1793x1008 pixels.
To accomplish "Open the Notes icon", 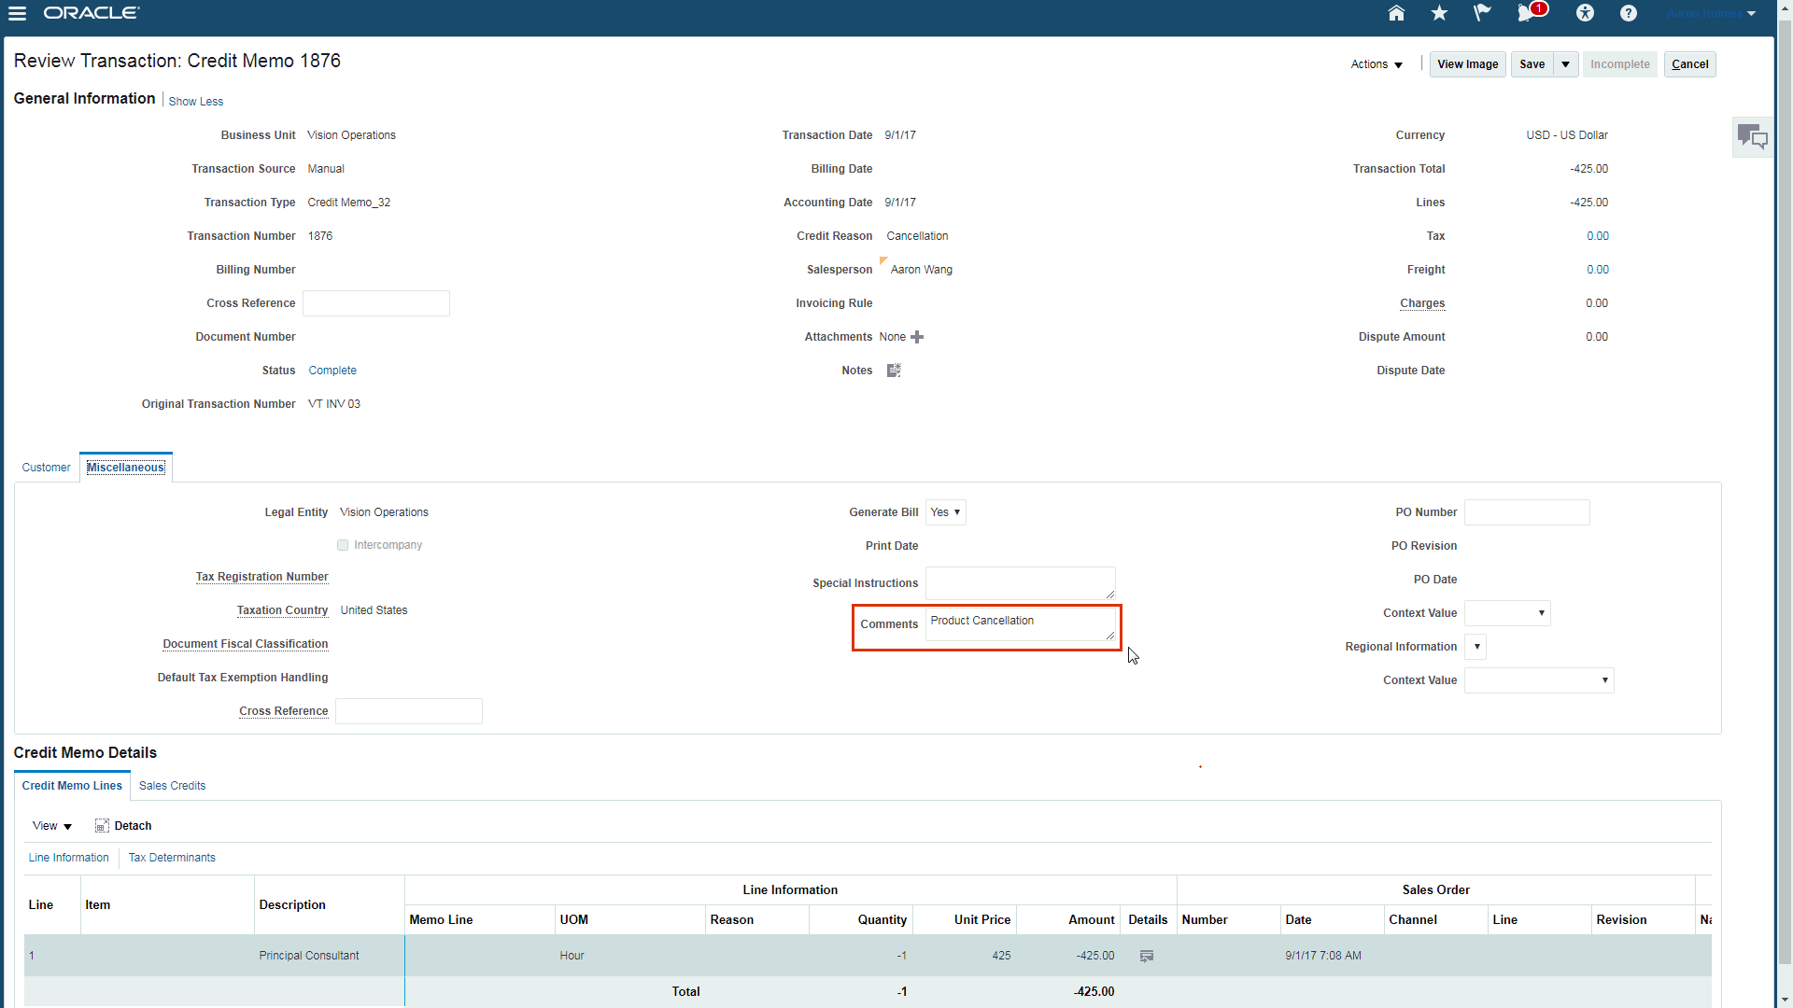I will point(894,371).
